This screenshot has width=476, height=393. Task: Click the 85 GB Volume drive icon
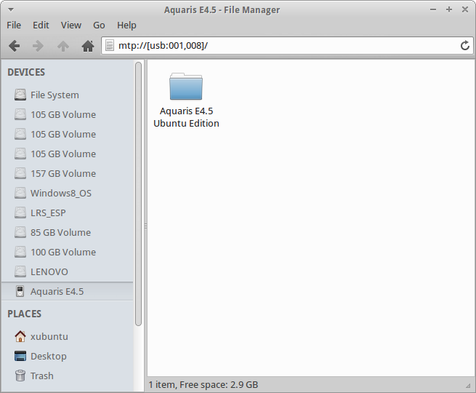click(x=20, y=232)
